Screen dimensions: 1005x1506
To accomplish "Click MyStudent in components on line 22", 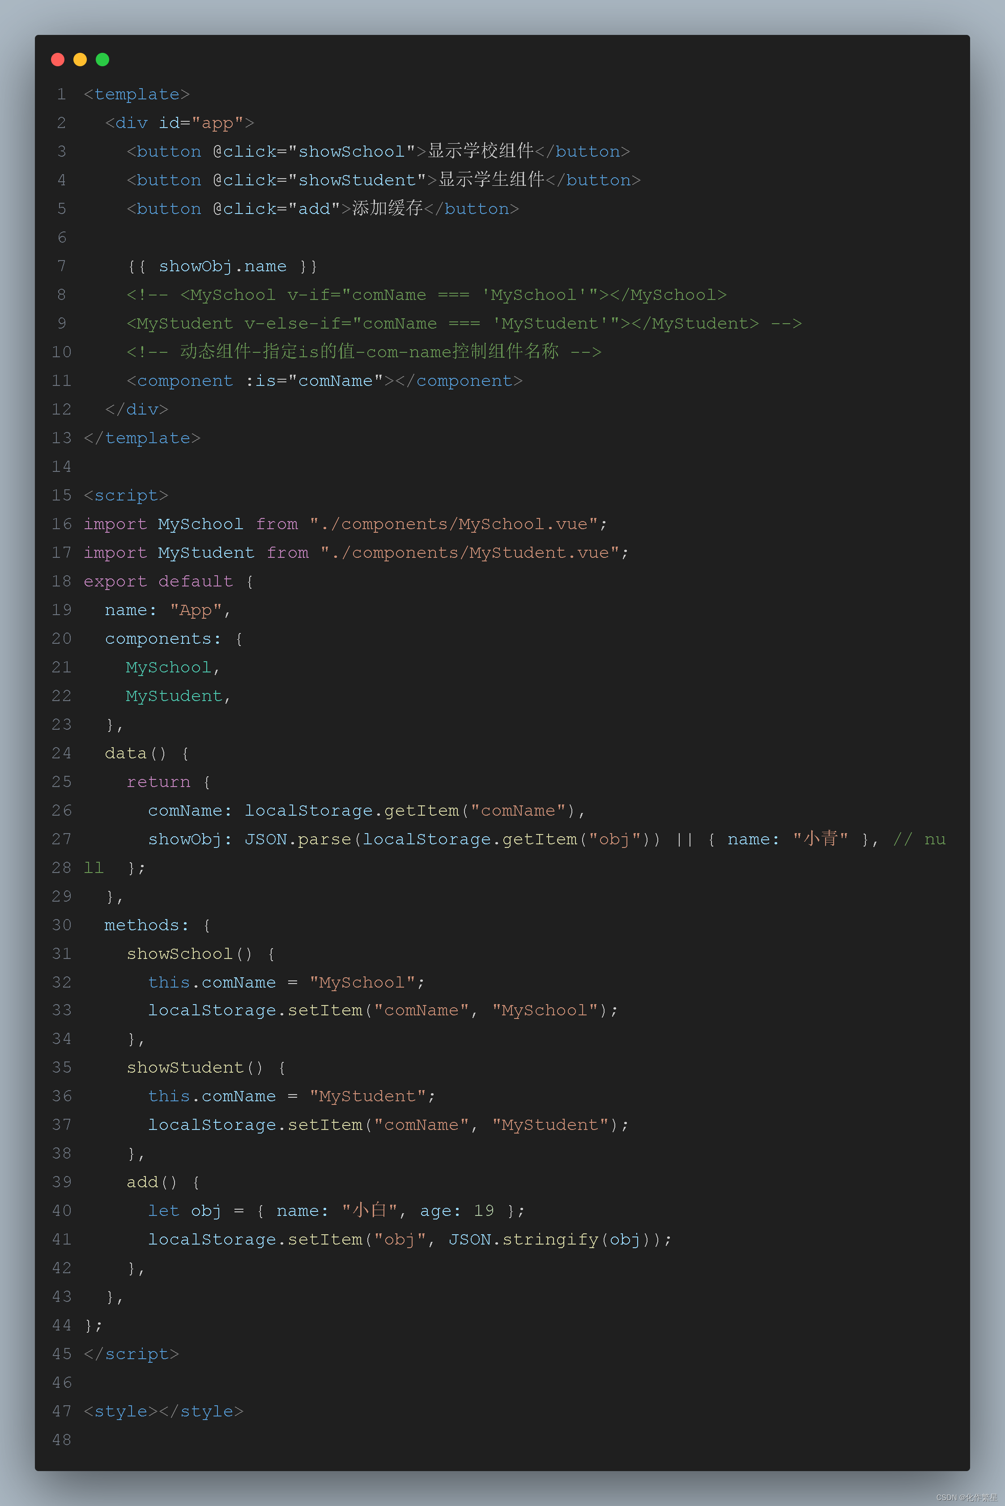I will coord(175,696).
